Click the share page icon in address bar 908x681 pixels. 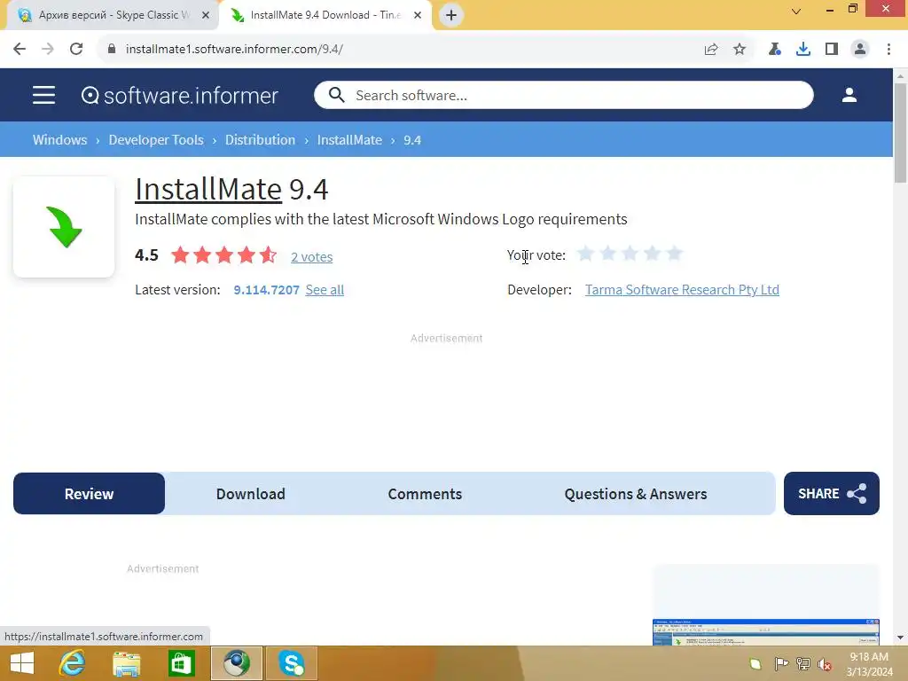click(711, 50)
